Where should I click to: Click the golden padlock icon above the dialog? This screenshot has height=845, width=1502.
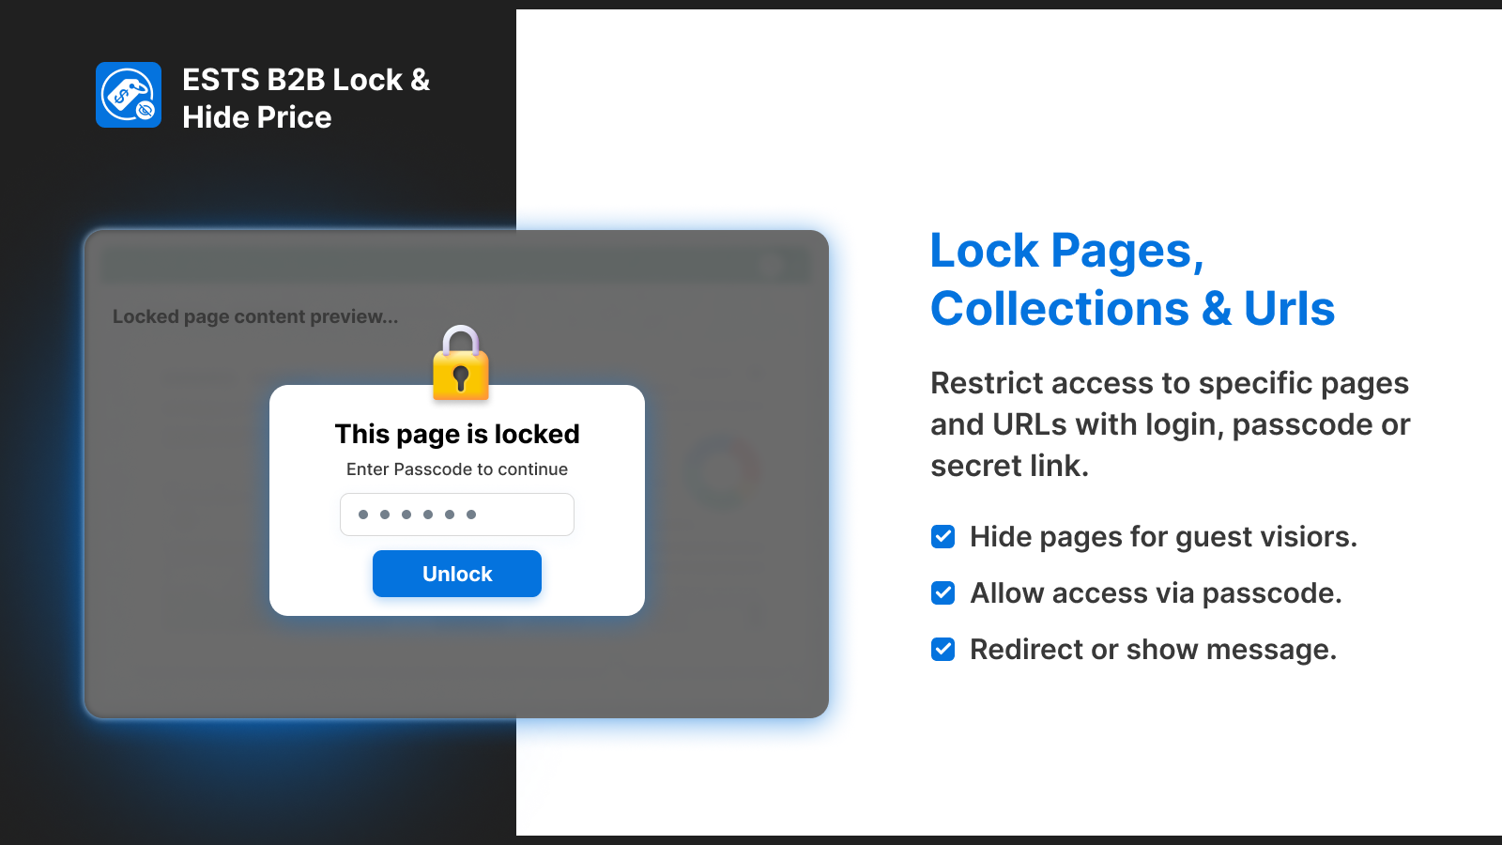461,363
